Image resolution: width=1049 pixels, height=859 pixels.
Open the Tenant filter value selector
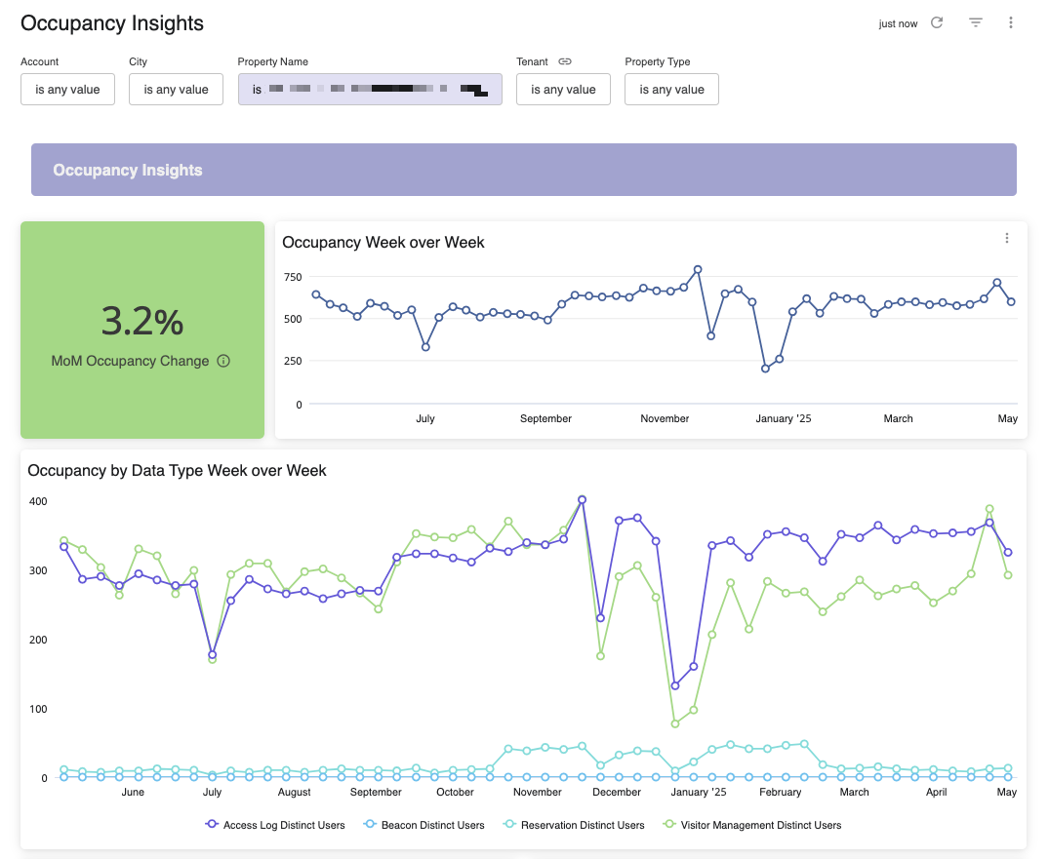pos(563,90)
